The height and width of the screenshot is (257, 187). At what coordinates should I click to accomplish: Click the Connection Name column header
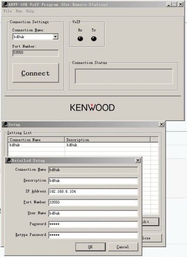tap(36, 140)
